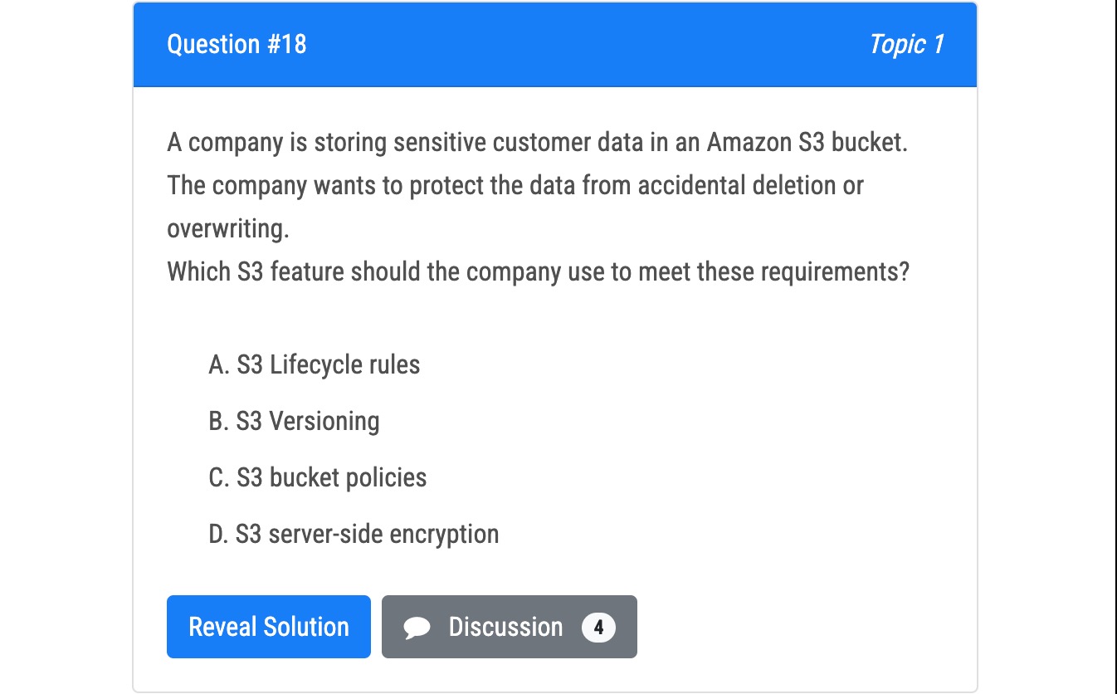Click the sentence starting "Which S3 feature"
Image resolution: width=1117 pixels, height=694 pixels.
[539, 271]
